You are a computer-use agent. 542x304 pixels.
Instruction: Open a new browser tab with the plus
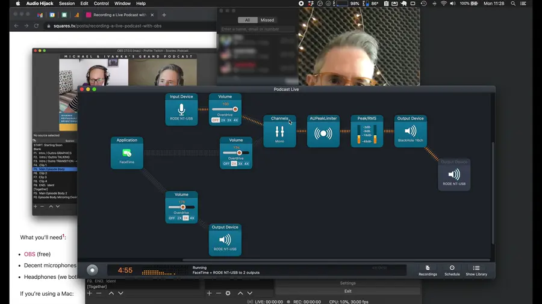click(x=164, y=15)
